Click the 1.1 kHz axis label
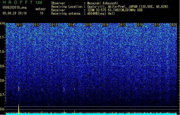The width and height of the screenshot is (180, 115). point(3,37)
